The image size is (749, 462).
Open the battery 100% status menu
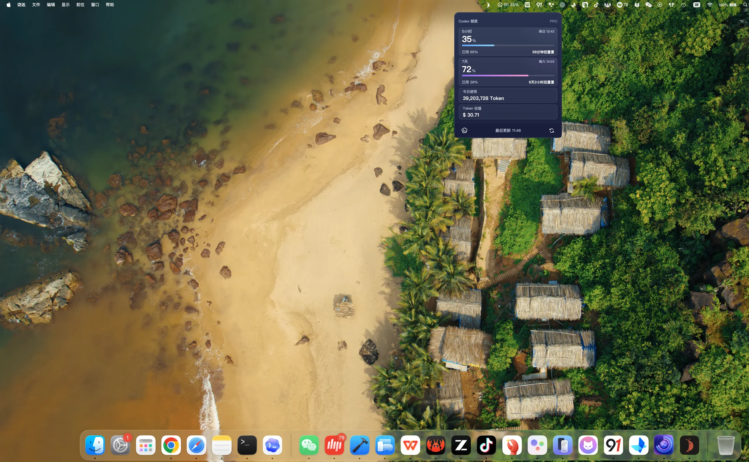point(728,5)
